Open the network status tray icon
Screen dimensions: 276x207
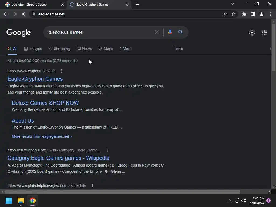click(x=237, y=201)
